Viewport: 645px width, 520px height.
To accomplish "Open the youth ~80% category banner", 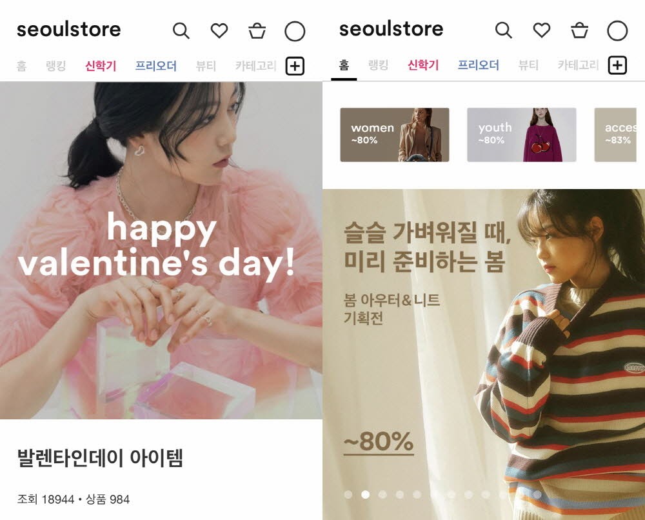I will coord(522,135).
